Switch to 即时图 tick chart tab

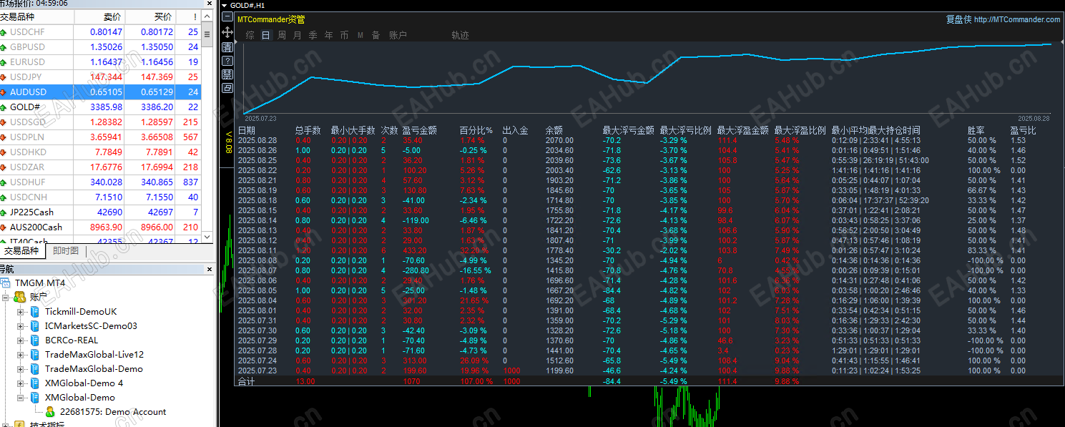66,251
